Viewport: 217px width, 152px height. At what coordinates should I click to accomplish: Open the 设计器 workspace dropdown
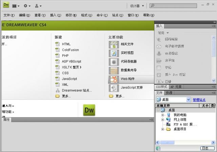tap(137, 6)
